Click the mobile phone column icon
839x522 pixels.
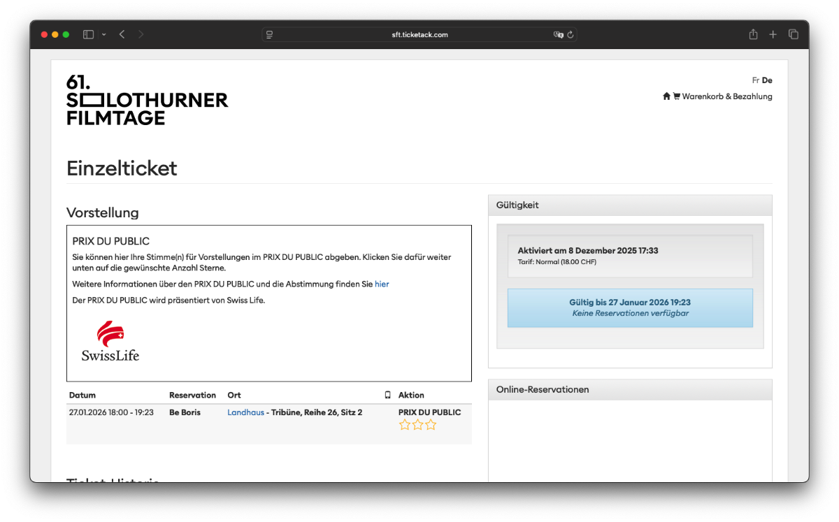click(x=388, y=395)
